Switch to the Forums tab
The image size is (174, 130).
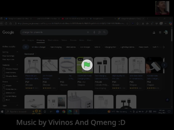coord(73,40)
